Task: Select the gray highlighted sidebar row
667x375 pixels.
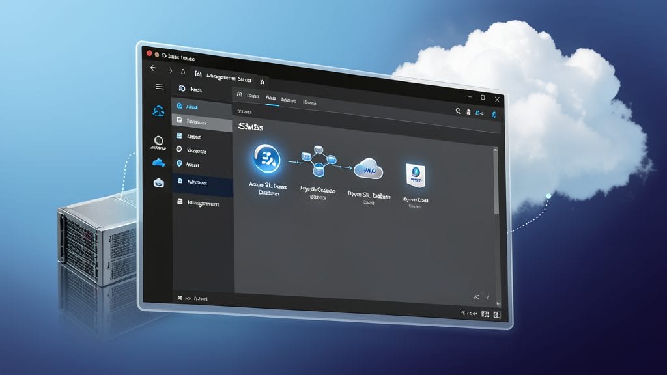Action: pyautogui.click(x=202, y=122)
